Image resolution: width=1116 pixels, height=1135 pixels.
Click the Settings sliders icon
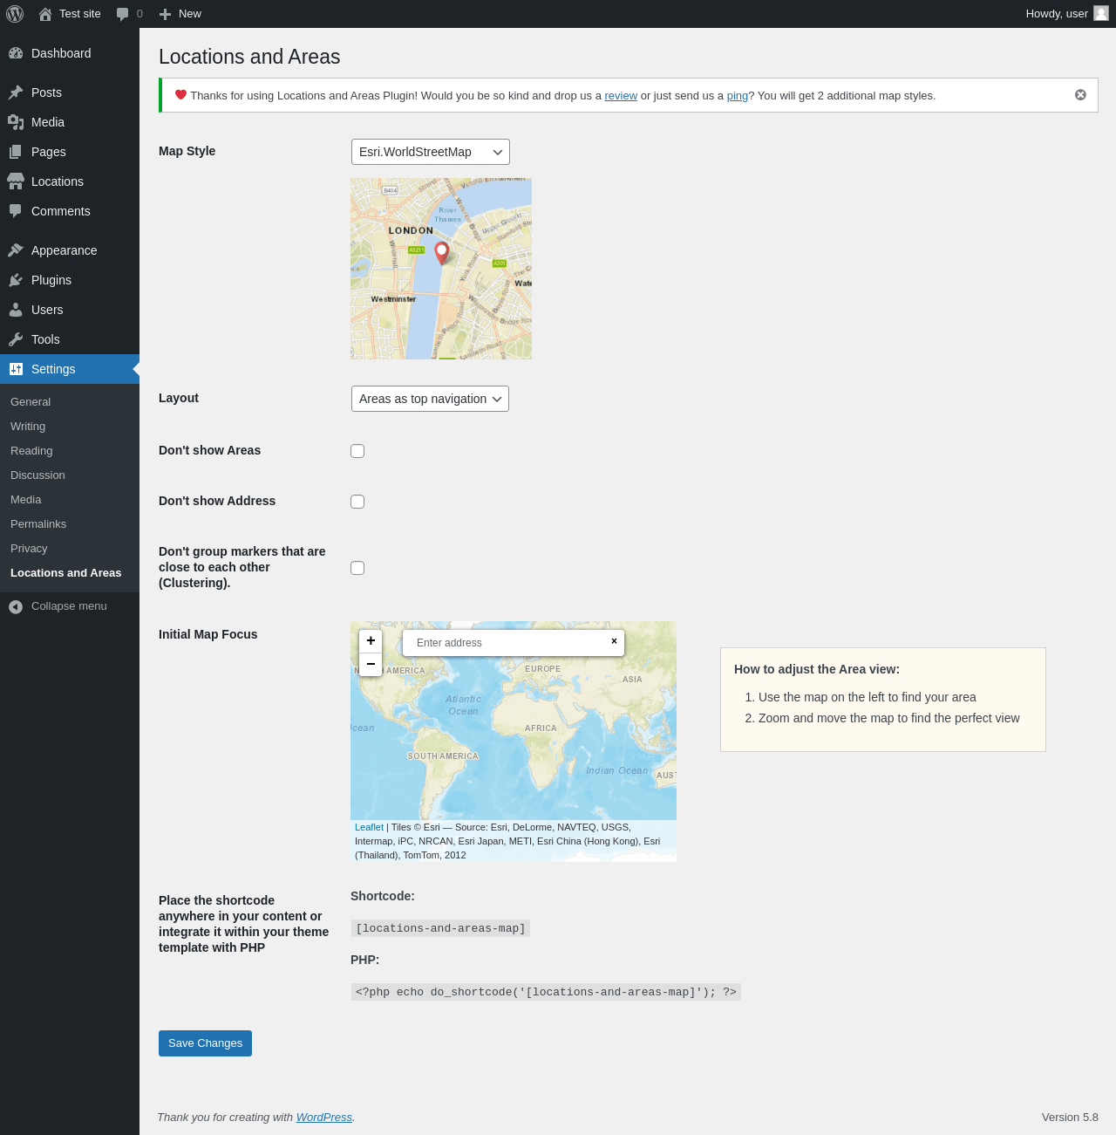click(x=16, y=369)
